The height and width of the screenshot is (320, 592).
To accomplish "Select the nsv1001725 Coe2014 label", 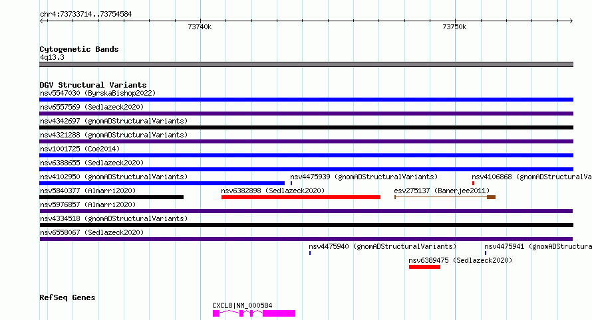I will [x=80, y=149].
